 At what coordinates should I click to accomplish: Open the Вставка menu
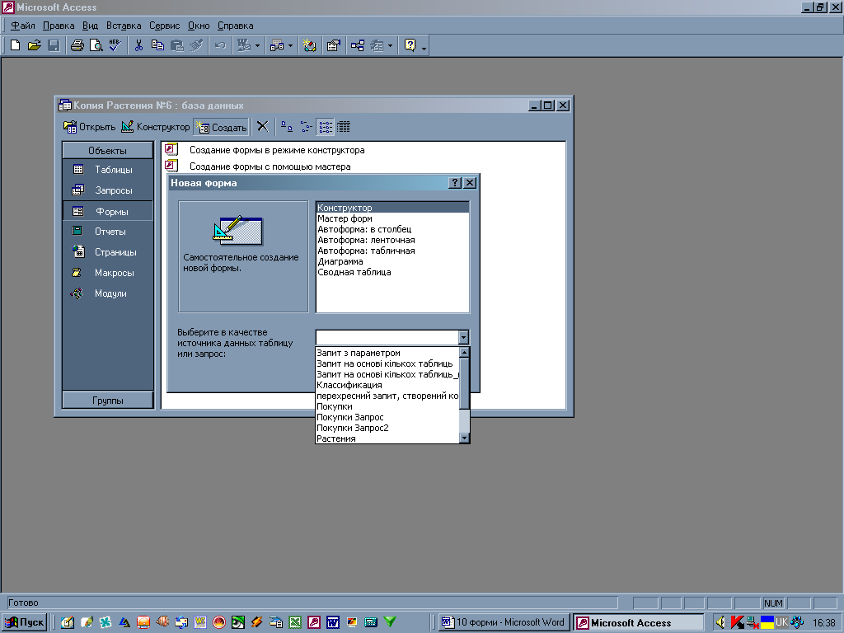(124, 26)
